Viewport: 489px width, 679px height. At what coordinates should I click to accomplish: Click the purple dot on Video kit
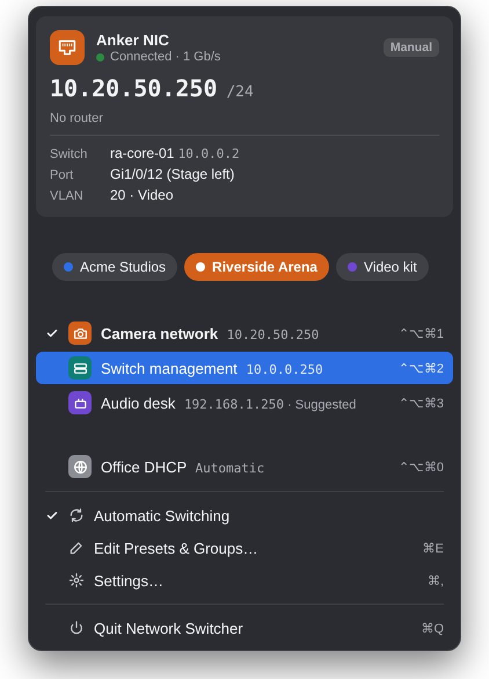coord(352,267)
